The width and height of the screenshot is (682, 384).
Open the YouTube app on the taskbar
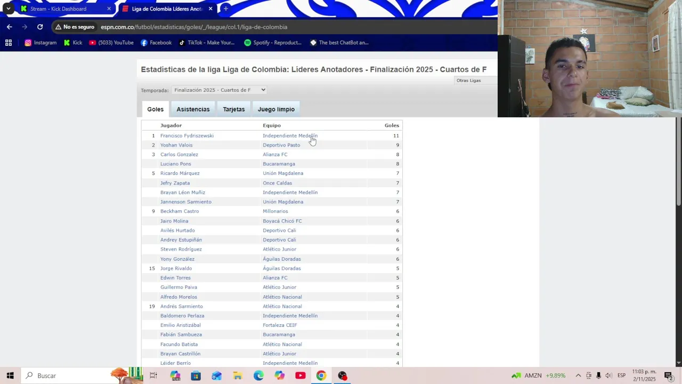[301, 375]
